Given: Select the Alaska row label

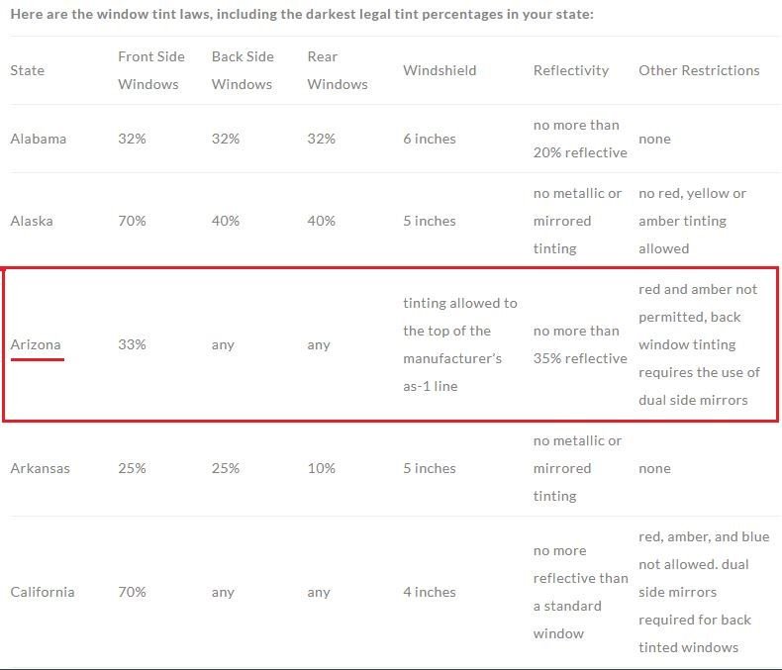Looking at the screenshot, I should point(32,221).
